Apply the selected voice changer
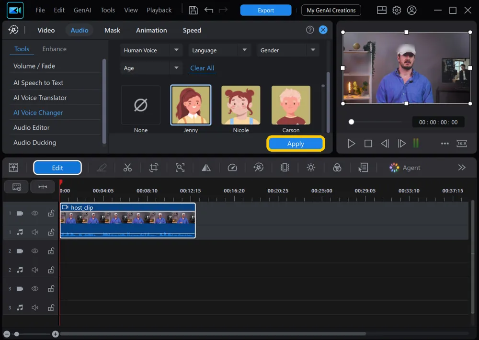This screenshot has width=479, height=340. coord(296,144)
